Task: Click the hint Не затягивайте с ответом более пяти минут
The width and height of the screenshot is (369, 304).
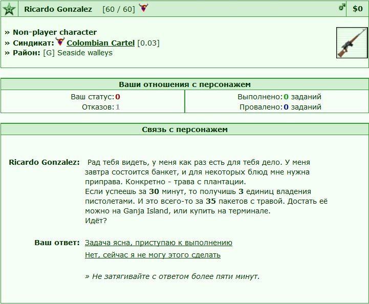Action: click(x=172, y=276)
